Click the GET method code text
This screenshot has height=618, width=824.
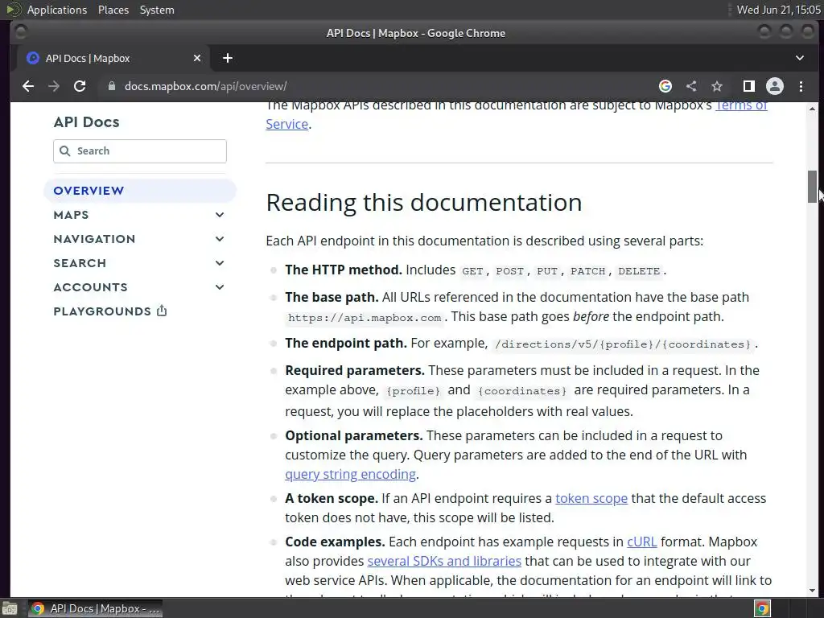coord(472,271)
